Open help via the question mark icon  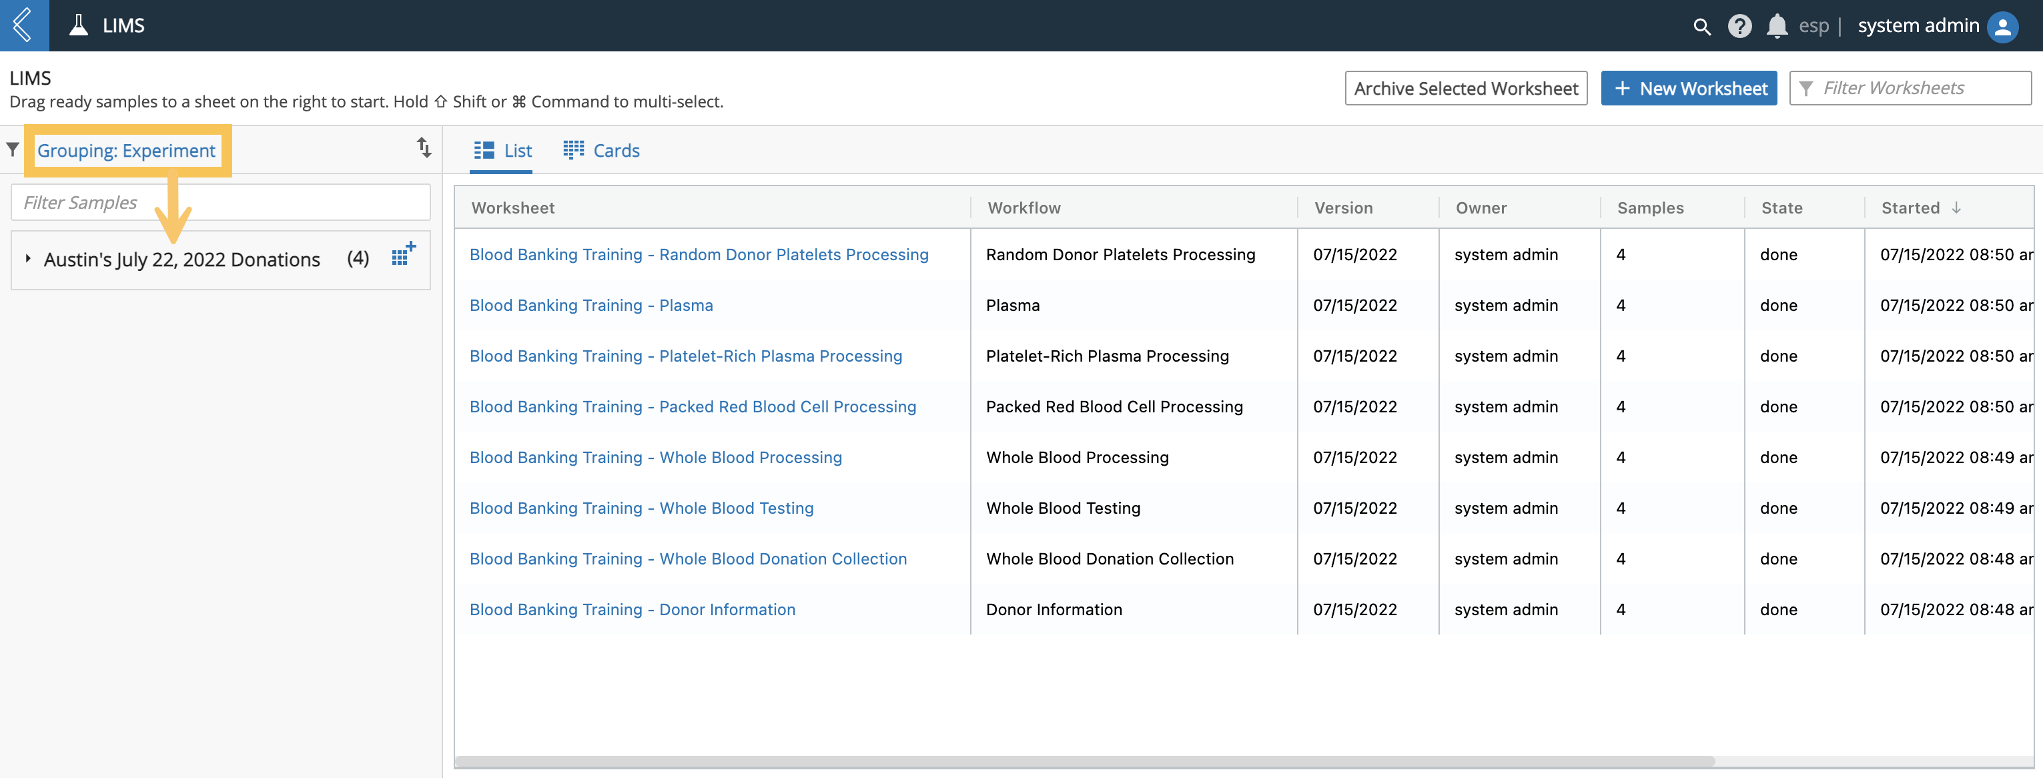(1739, 26)
